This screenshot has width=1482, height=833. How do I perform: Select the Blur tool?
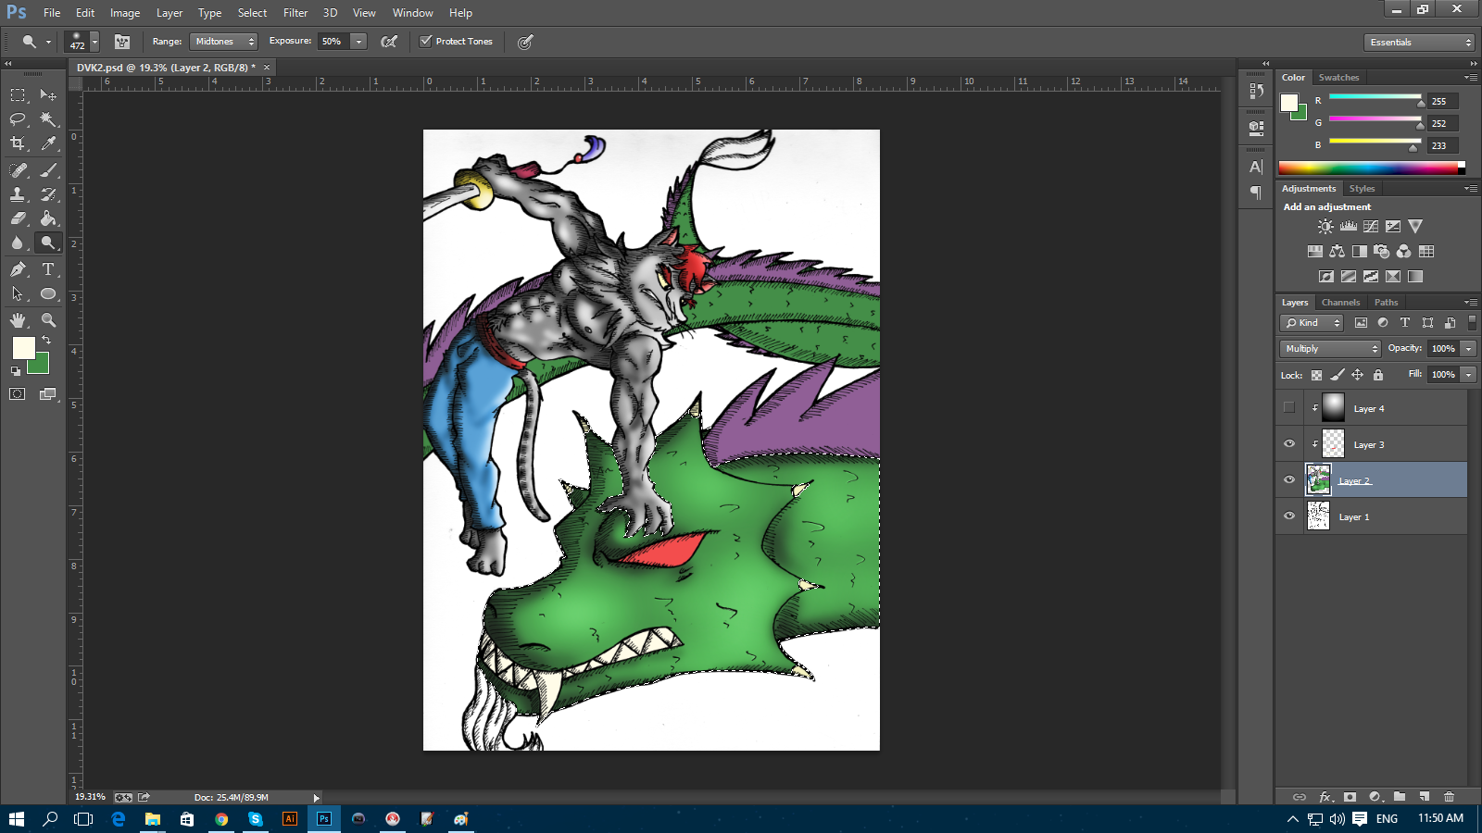(x=18, y=242)
